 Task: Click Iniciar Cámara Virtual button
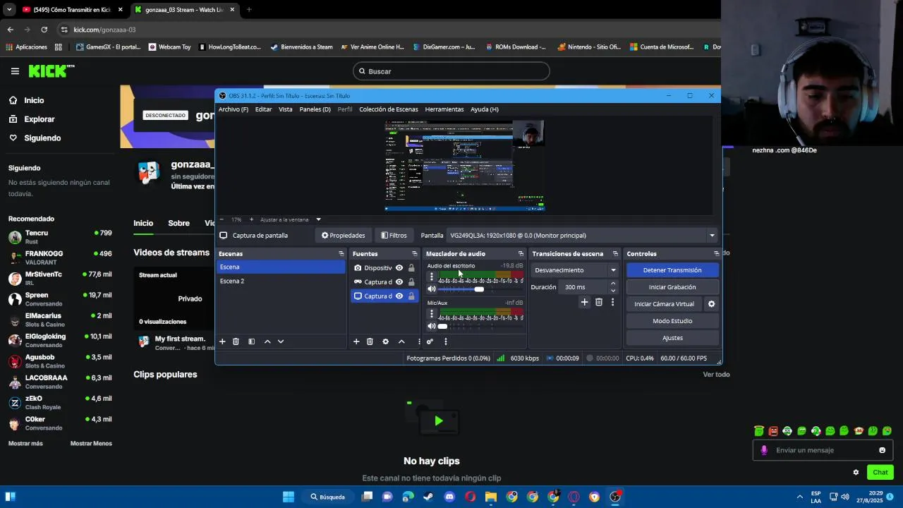(665, 304)
